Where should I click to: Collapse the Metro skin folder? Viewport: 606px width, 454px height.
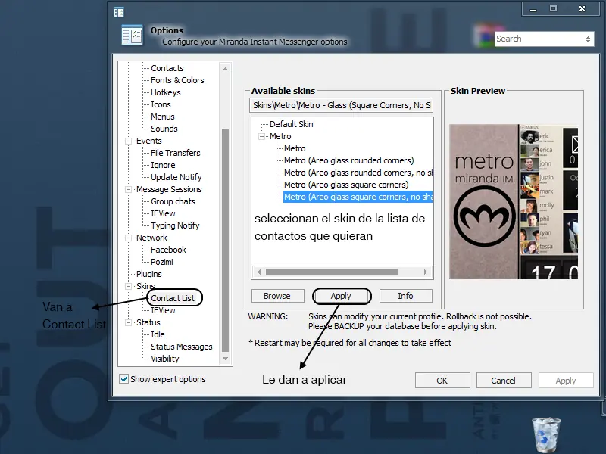pos(262,136)
